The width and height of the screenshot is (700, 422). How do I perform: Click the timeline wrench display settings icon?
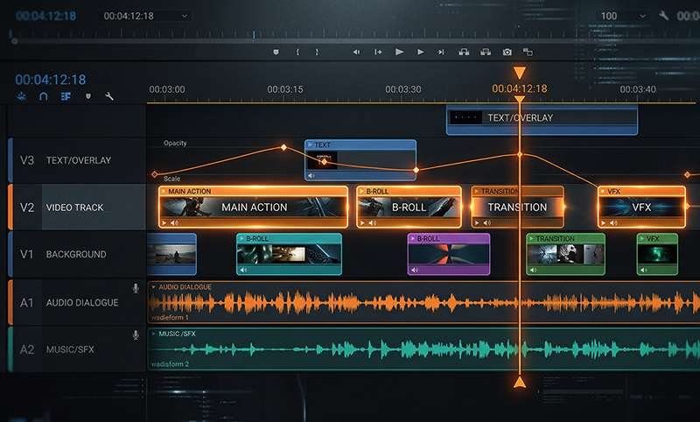[x=109, y=96]
